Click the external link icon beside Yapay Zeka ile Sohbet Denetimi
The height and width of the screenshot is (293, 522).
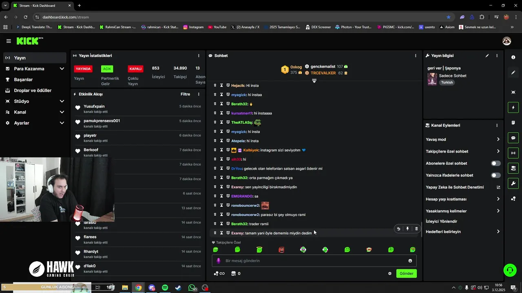(498, 187)
